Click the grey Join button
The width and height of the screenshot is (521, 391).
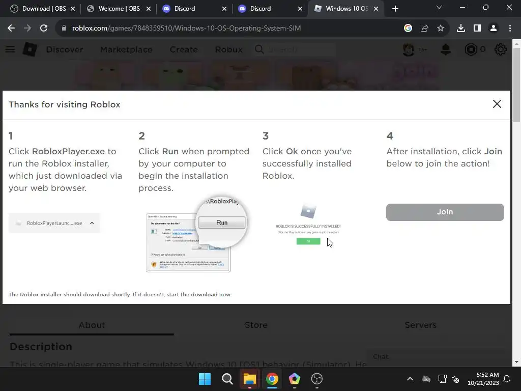pos(445,212)
